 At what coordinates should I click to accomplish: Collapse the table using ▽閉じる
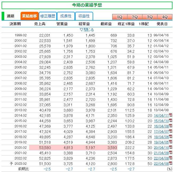[87, 30]
